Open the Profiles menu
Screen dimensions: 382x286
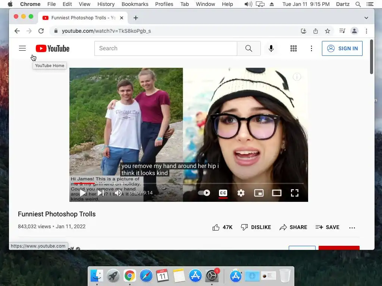[164, 4]
